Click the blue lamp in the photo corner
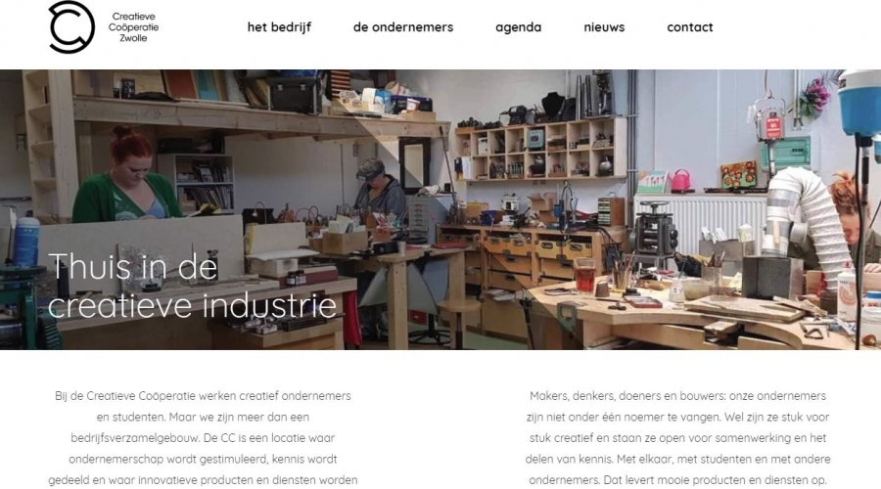881x489 pixels. click(859, 106)
